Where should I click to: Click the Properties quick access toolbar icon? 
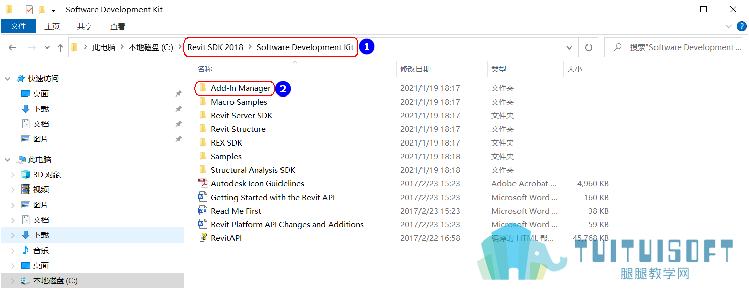click(x=29, y=9)
